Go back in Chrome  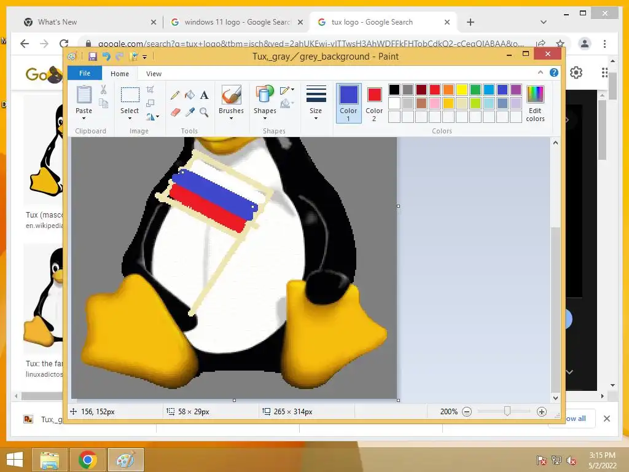25,44
